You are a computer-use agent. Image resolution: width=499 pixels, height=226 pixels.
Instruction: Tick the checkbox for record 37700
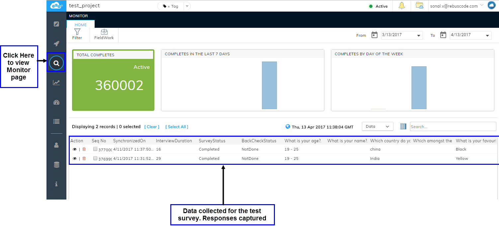(95, 149)
